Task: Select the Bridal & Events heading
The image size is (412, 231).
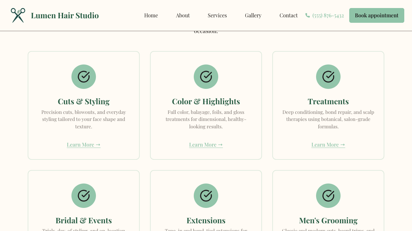Action: pos(84,220)
